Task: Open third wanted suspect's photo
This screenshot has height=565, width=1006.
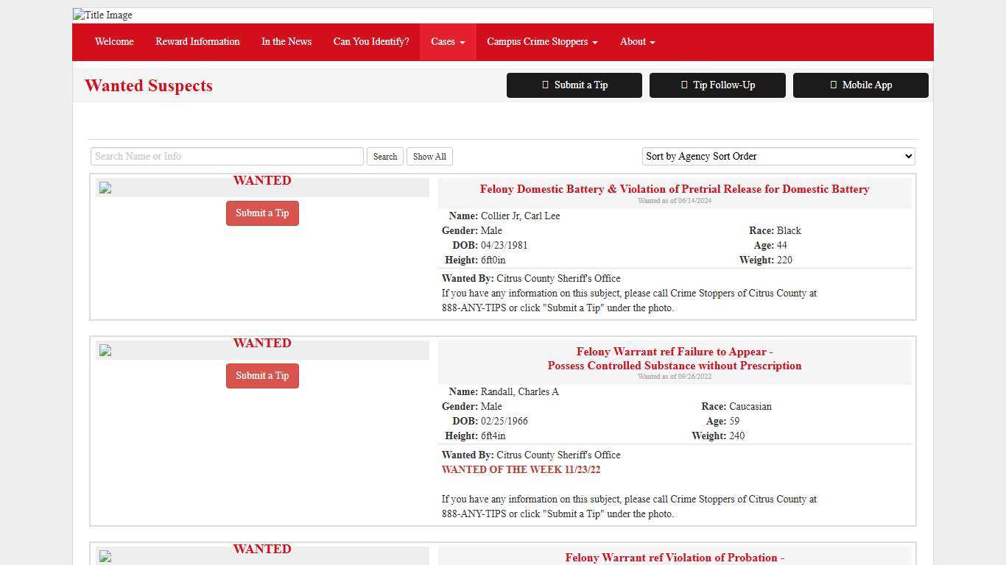Action: (105, 557)
